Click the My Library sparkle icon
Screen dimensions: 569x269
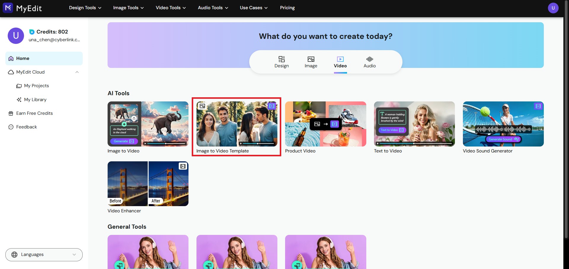(19, 100)
